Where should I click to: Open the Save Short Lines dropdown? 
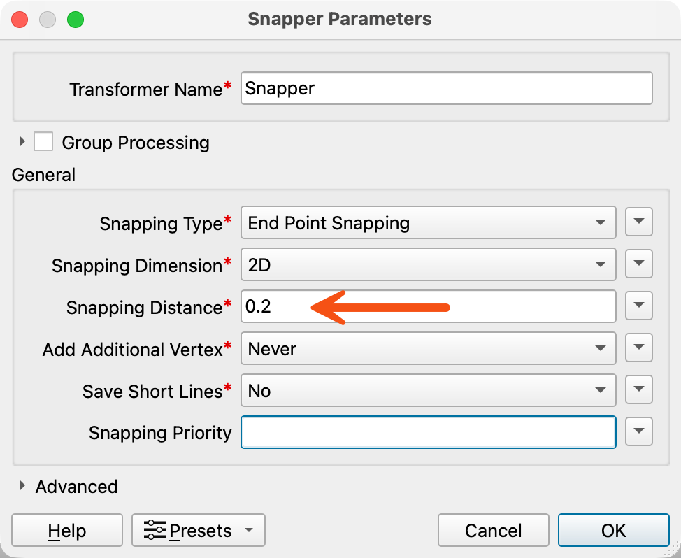428,390
